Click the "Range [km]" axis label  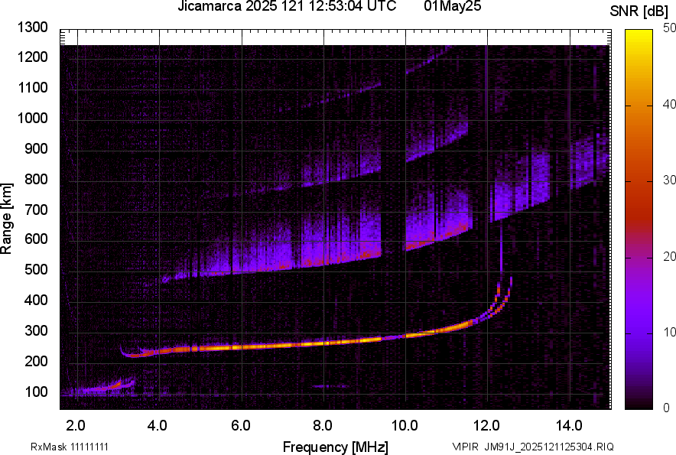(6, 219)
